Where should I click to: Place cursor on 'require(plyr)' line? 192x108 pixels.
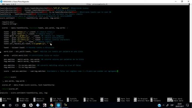point(8,22)
